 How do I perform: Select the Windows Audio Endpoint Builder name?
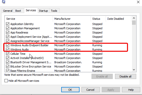(x=29, y=45)
